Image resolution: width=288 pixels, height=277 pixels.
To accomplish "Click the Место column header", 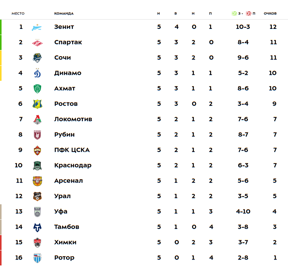I will (18, 13).
